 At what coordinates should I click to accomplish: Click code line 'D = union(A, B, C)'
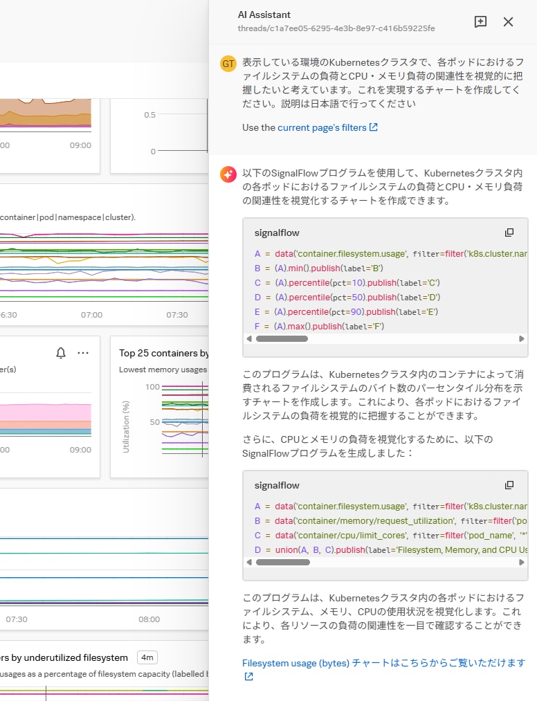click(390, 550)
